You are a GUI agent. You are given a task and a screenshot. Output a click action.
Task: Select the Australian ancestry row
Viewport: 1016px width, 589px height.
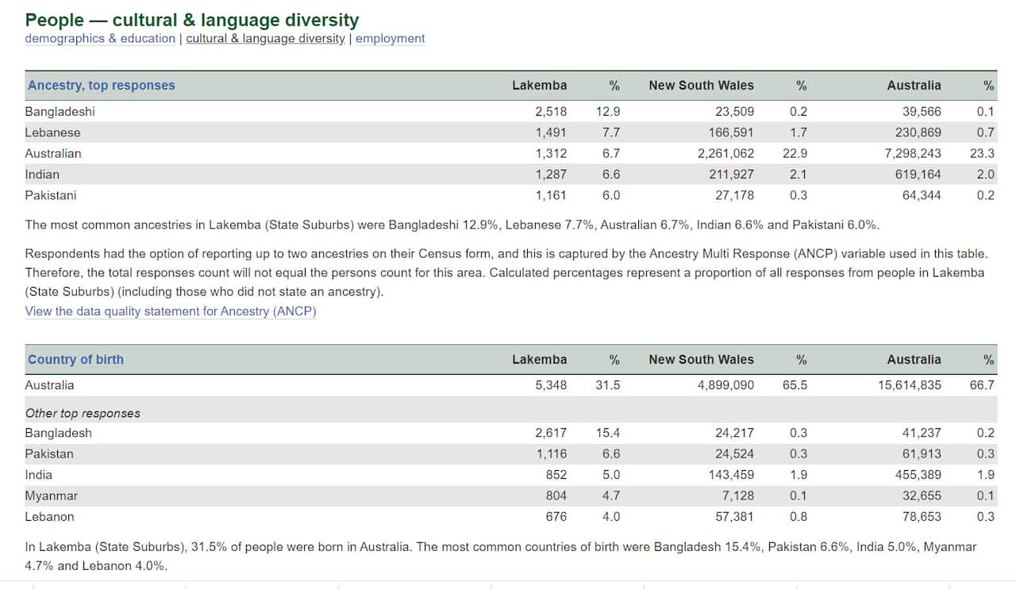(x=53, y=153)
